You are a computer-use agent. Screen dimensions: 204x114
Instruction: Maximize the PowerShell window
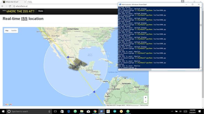point(192,5)
